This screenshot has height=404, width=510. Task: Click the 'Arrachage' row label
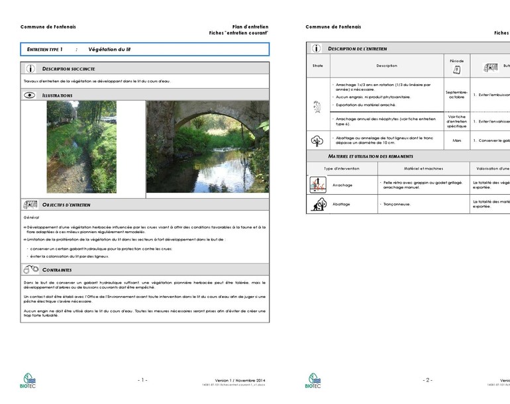(x=342, y=185)
